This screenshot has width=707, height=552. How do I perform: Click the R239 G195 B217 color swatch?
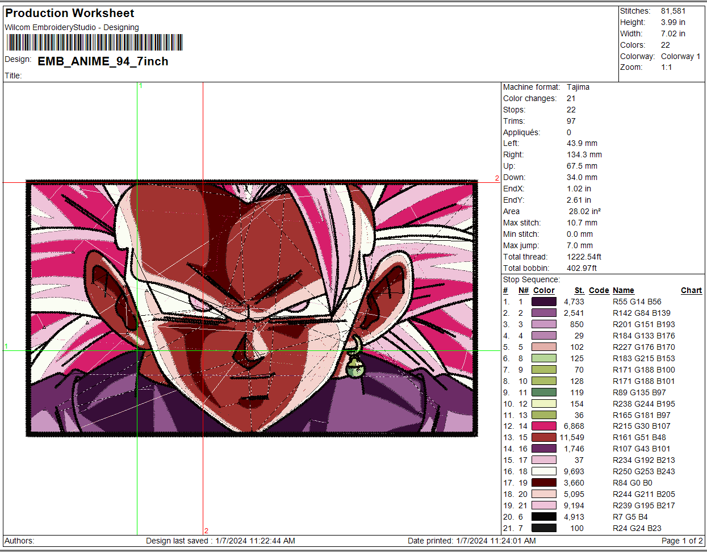tap(544, 505)
